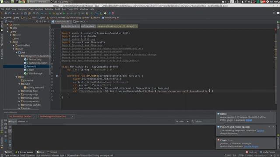The width and height of the screenshot is (280, 157).
Task: Open the Android Monitor tool window tab
Action: click(24, 152)
